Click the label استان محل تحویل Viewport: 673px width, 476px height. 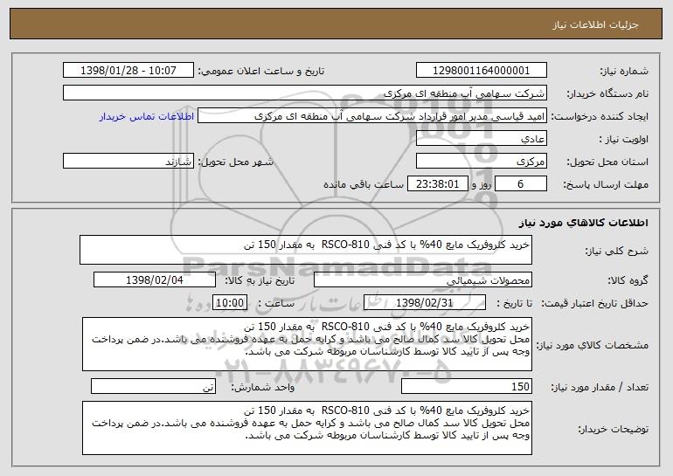coord(607,162)
